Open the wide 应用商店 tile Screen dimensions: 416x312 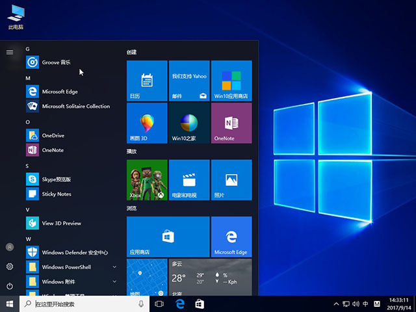pos(168,237)
